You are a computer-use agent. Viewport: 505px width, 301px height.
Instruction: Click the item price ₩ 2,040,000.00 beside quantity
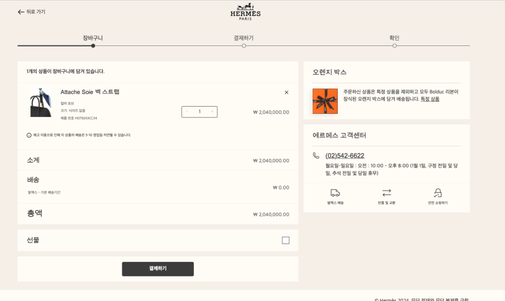[271, 112]
